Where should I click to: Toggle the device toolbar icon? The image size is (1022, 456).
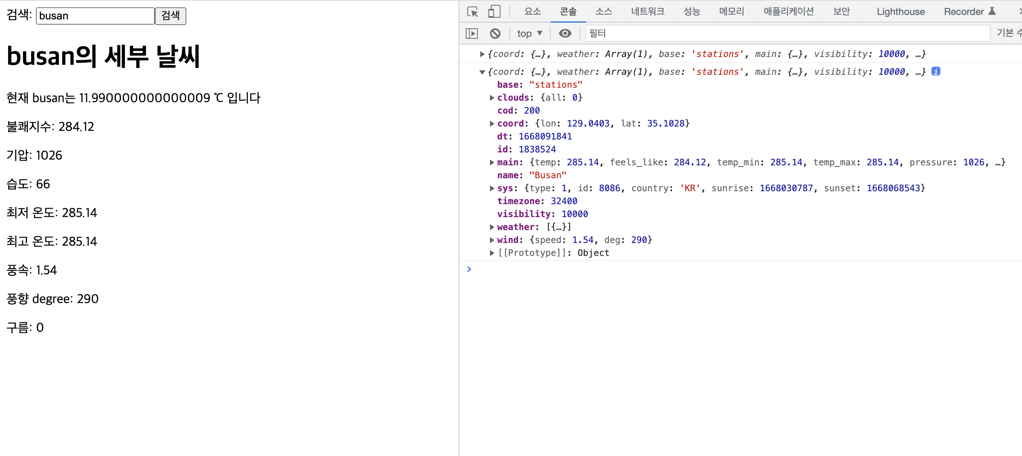494,12
